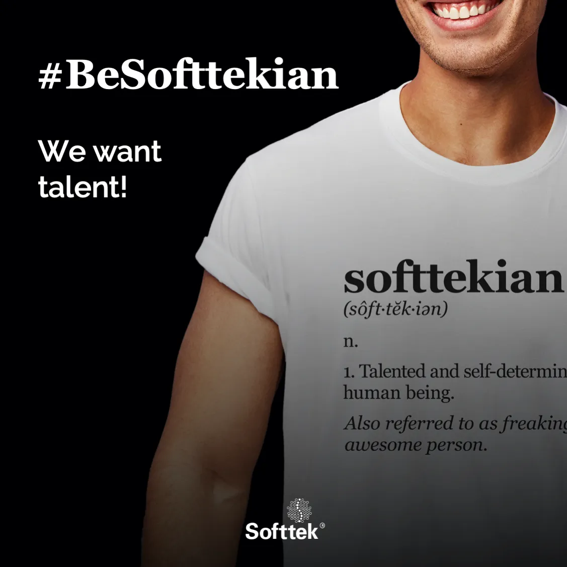This screenshot has width=567, height=567.
Task: Select the "We want" text line
Action: click(100, 151)
